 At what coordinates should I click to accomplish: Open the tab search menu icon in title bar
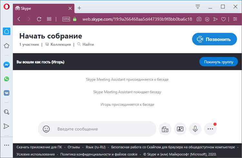tap(198, 7)
